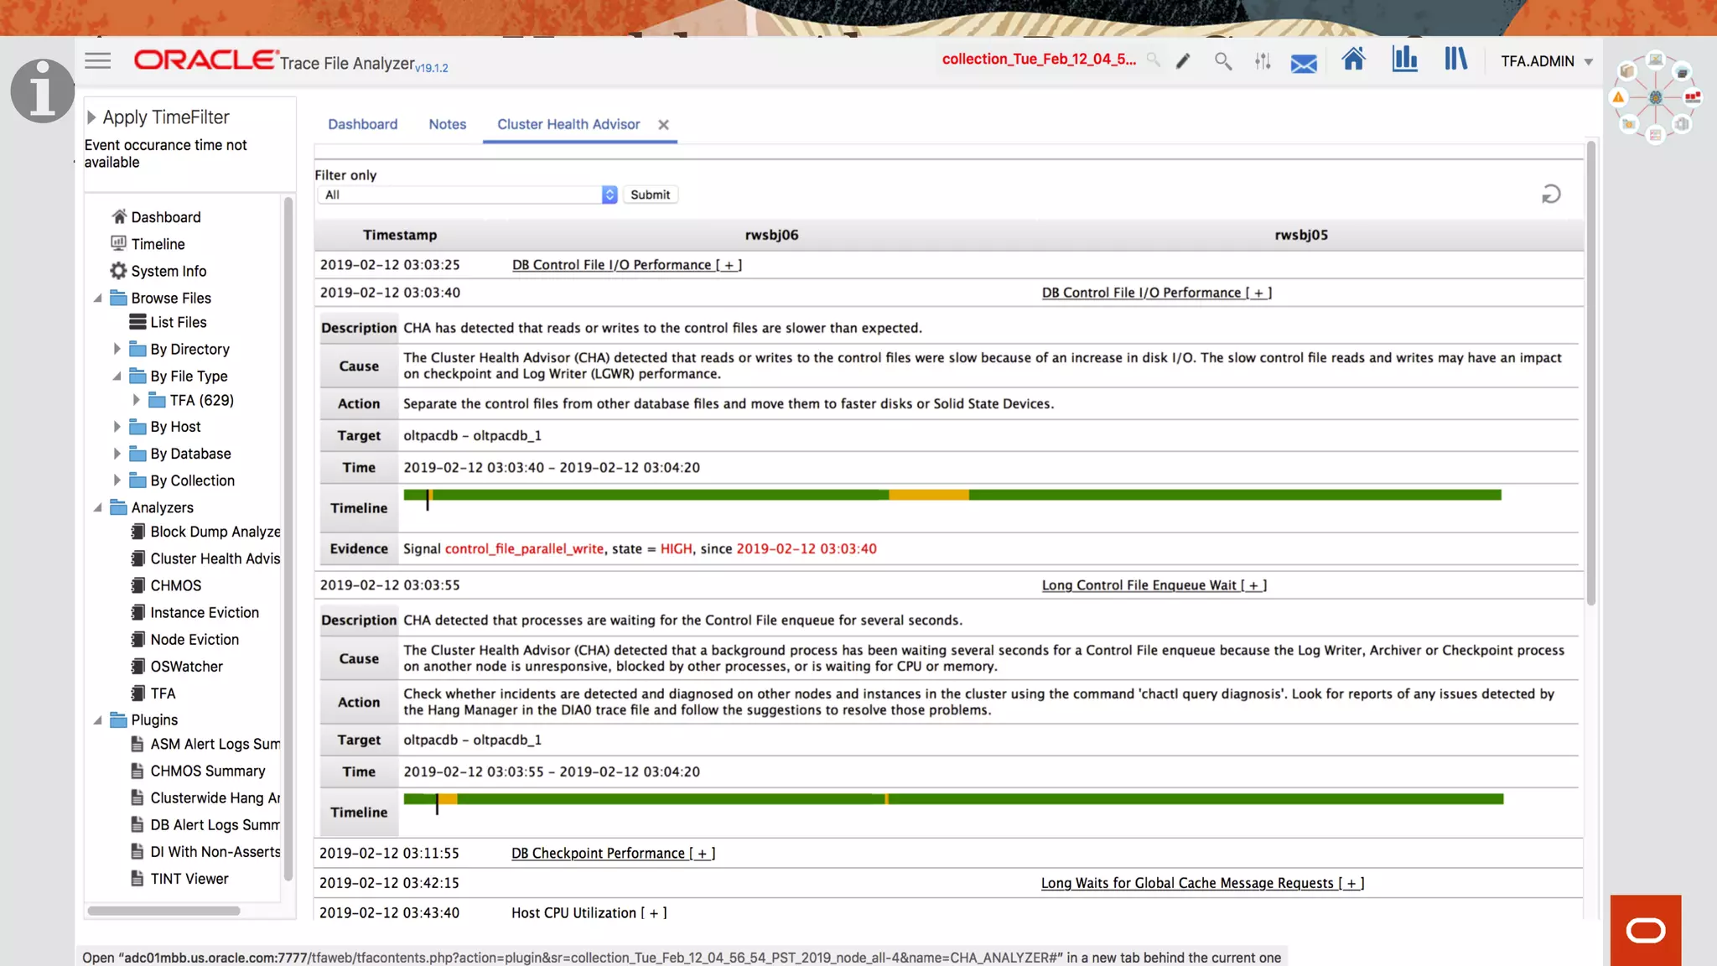Collapse Browse Files tree node
1717x966 pixels.
98,298
